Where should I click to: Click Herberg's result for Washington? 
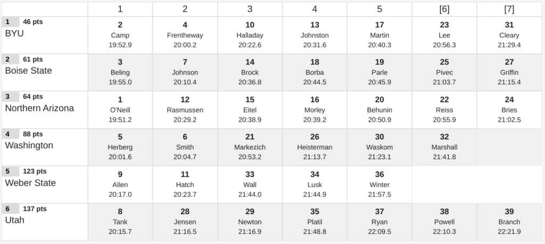tap(120, 147)
